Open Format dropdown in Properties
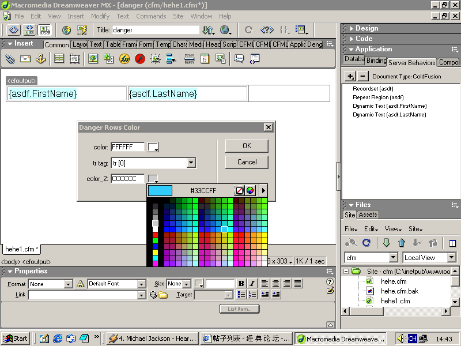This screenshot has height=346, width=461. coord(68,284)
